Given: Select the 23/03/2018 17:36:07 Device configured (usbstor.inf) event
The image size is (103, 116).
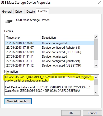Looking at the screenshot, I should [x=49, y=48].
